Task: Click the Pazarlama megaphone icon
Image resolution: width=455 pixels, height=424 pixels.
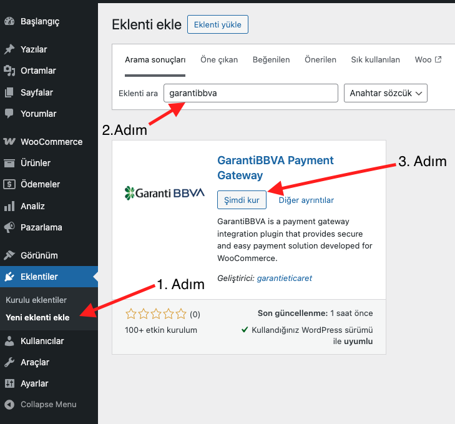Action: [x=9, y=227]
